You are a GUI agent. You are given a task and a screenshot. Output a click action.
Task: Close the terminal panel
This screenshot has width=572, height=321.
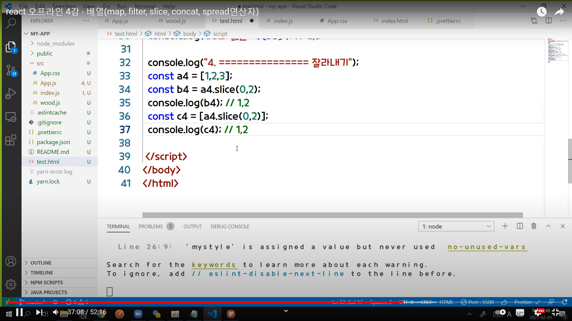(562, 226)
